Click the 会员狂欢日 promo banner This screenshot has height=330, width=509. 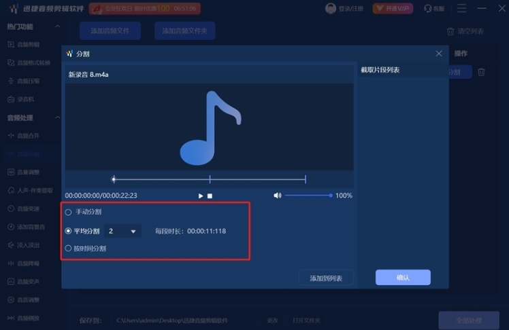click(x=145, y=8)
